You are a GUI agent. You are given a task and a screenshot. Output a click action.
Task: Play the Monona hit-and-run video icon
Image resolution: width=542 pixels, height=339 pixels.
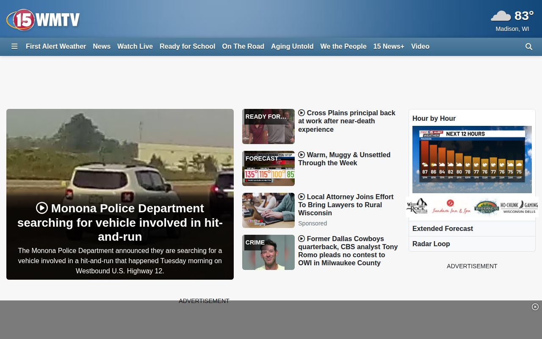point(42,208)
